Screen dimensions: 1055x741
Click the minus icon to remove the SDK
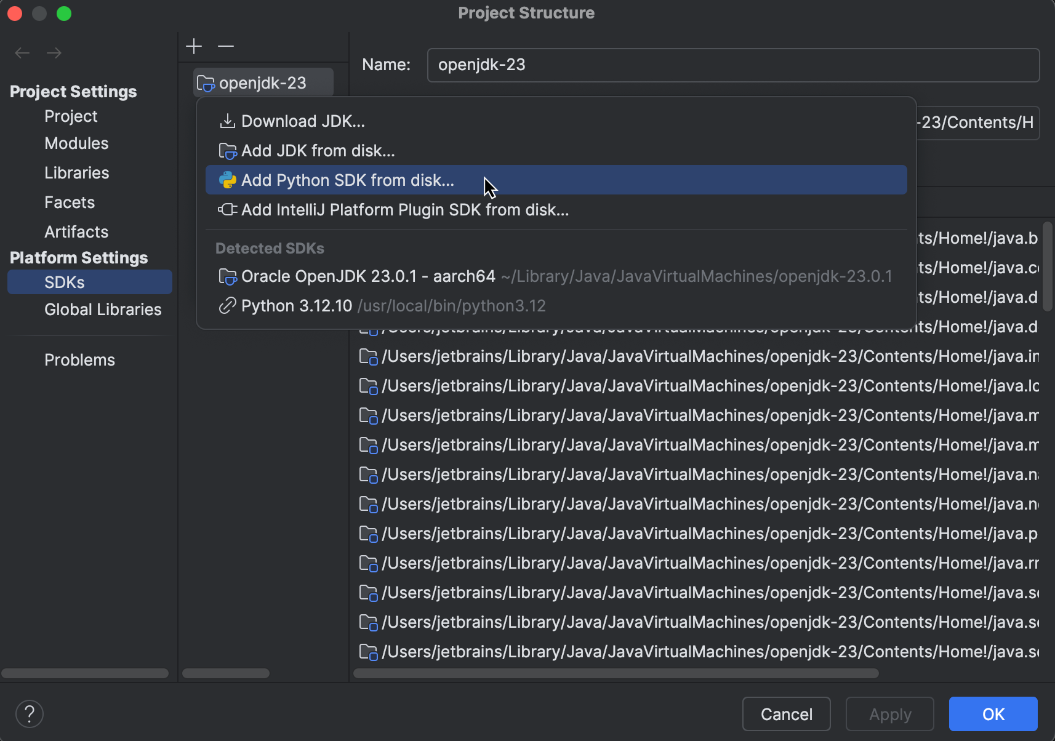click(226, 46)
